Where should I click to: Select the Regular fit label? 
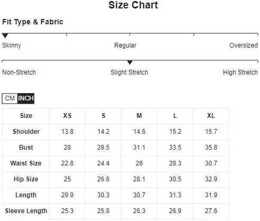pyautogui.click(x=125, y=45)
